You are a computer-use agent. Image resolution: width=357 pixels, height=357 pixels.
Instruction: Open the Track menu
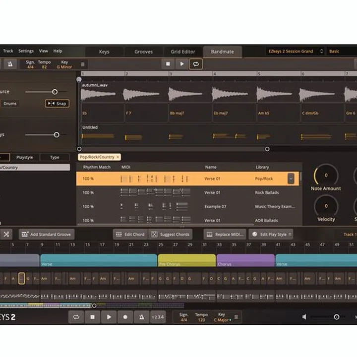coord(8,51)
